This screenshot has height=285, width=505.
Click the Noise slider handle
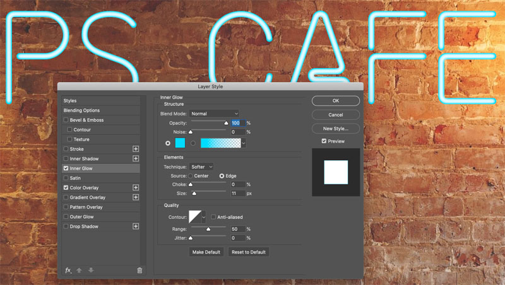click(x=191, y=132)
